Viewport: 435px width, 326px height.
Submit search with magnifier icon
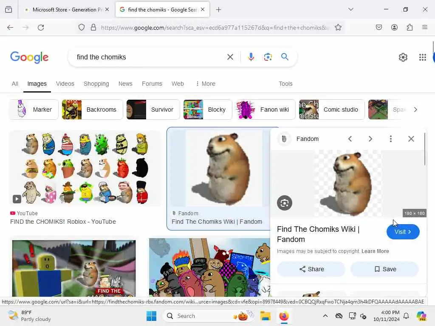[285, 57]
